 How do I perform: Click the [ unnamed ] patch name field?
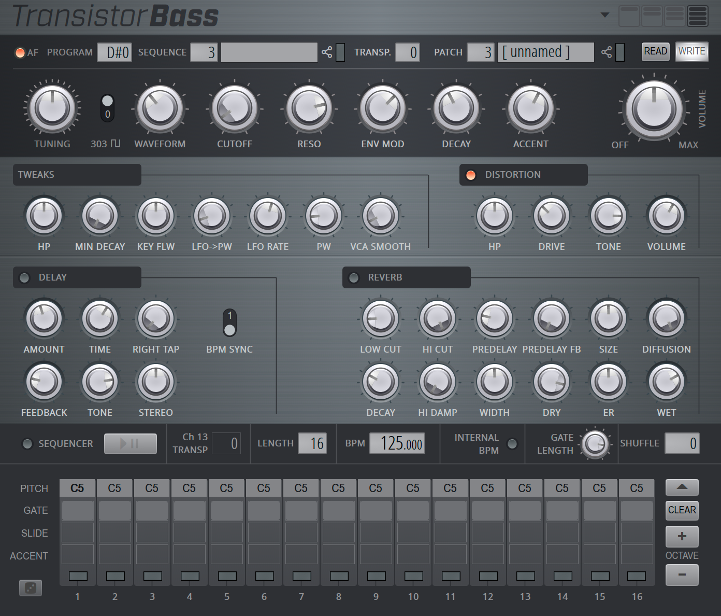[x=546, y=52]
